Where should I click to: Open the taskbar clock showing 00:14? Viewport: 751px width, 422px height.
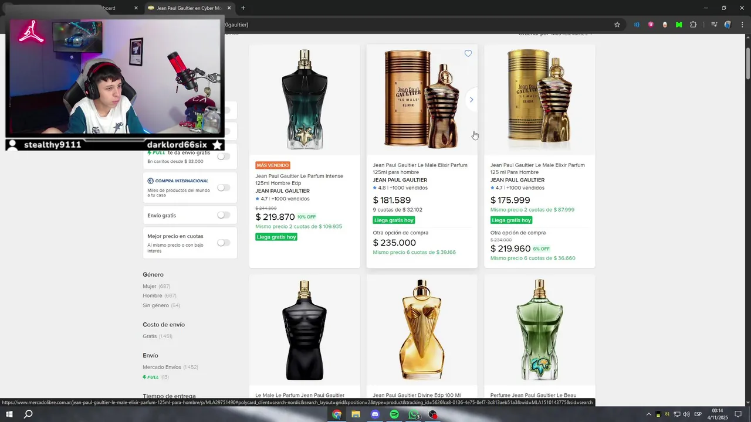click(717, 414)
